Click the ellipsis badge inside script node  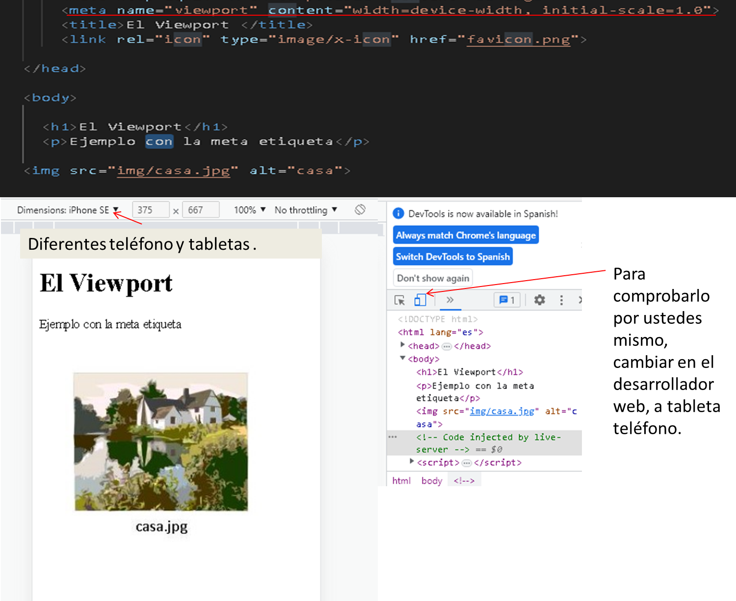pos(467,463)
